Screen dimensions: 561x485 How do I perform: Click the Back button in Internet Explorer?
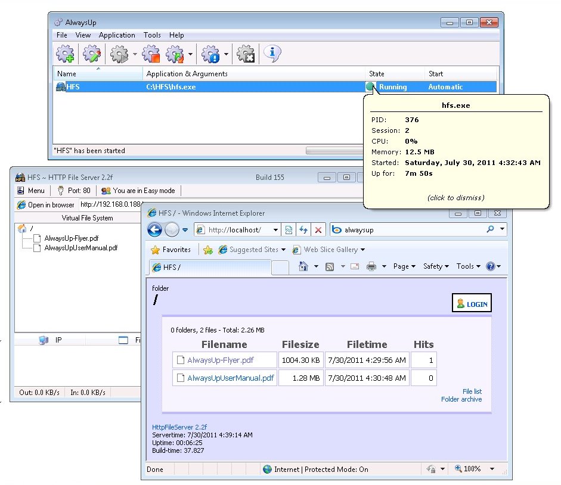155,229
